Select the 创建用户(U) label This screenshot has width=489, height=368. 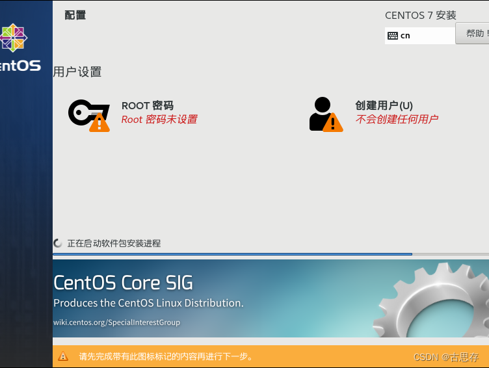tap(384, 105)
